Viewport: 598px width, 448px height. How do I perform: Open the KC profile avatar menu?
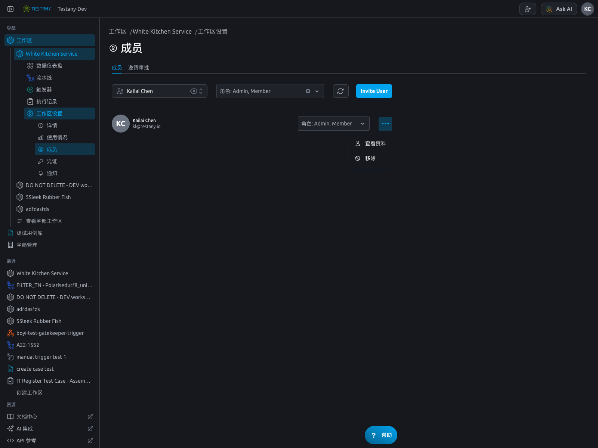[x=588, y=9]
